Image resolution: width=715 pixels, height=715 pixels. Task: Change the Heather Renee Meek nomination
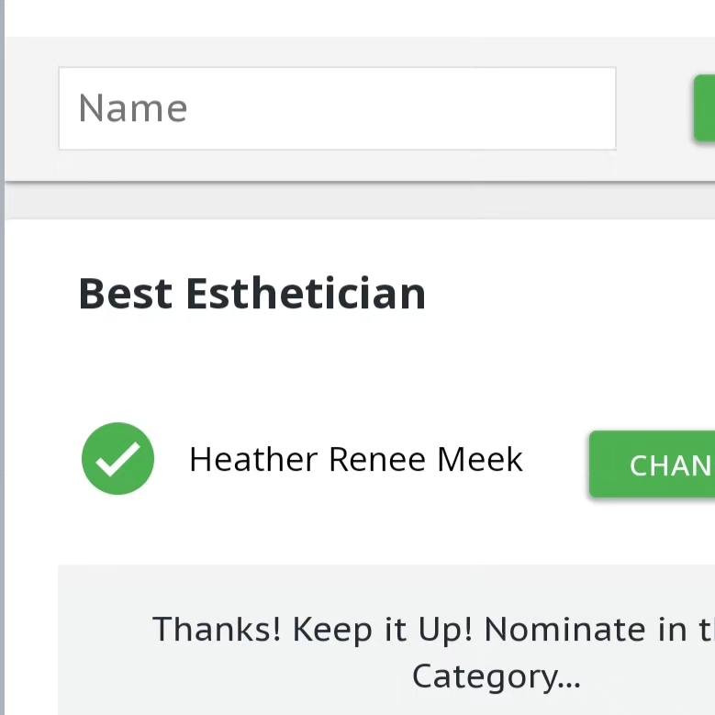click(x=652, y=464)
